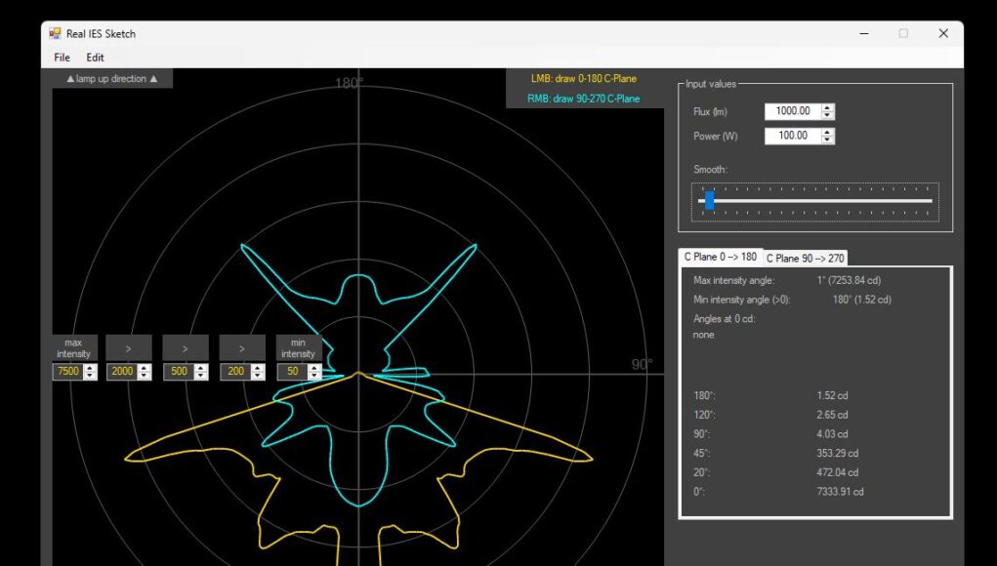Click the "180° (1.52 cd)" min intensity value
997x566 pixels.
(861, 300)
